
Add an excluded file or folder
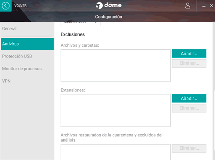click(189, 54)
